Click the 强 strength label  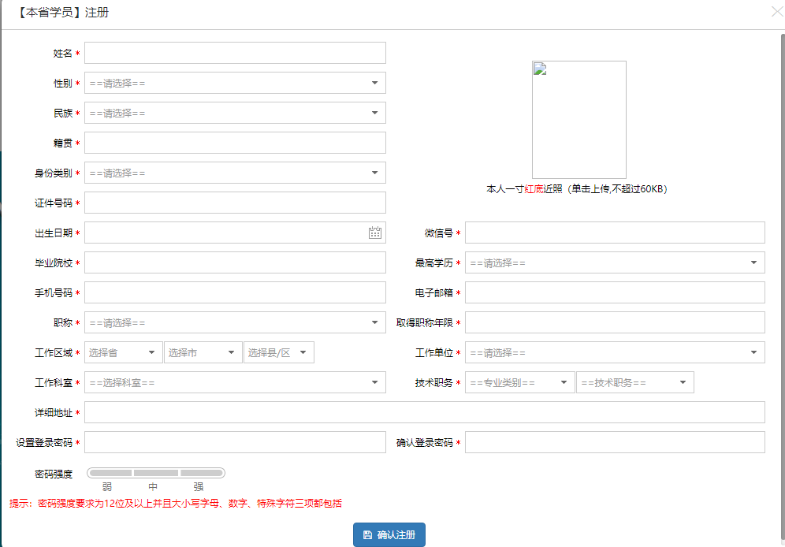click(x=199, y=486)
